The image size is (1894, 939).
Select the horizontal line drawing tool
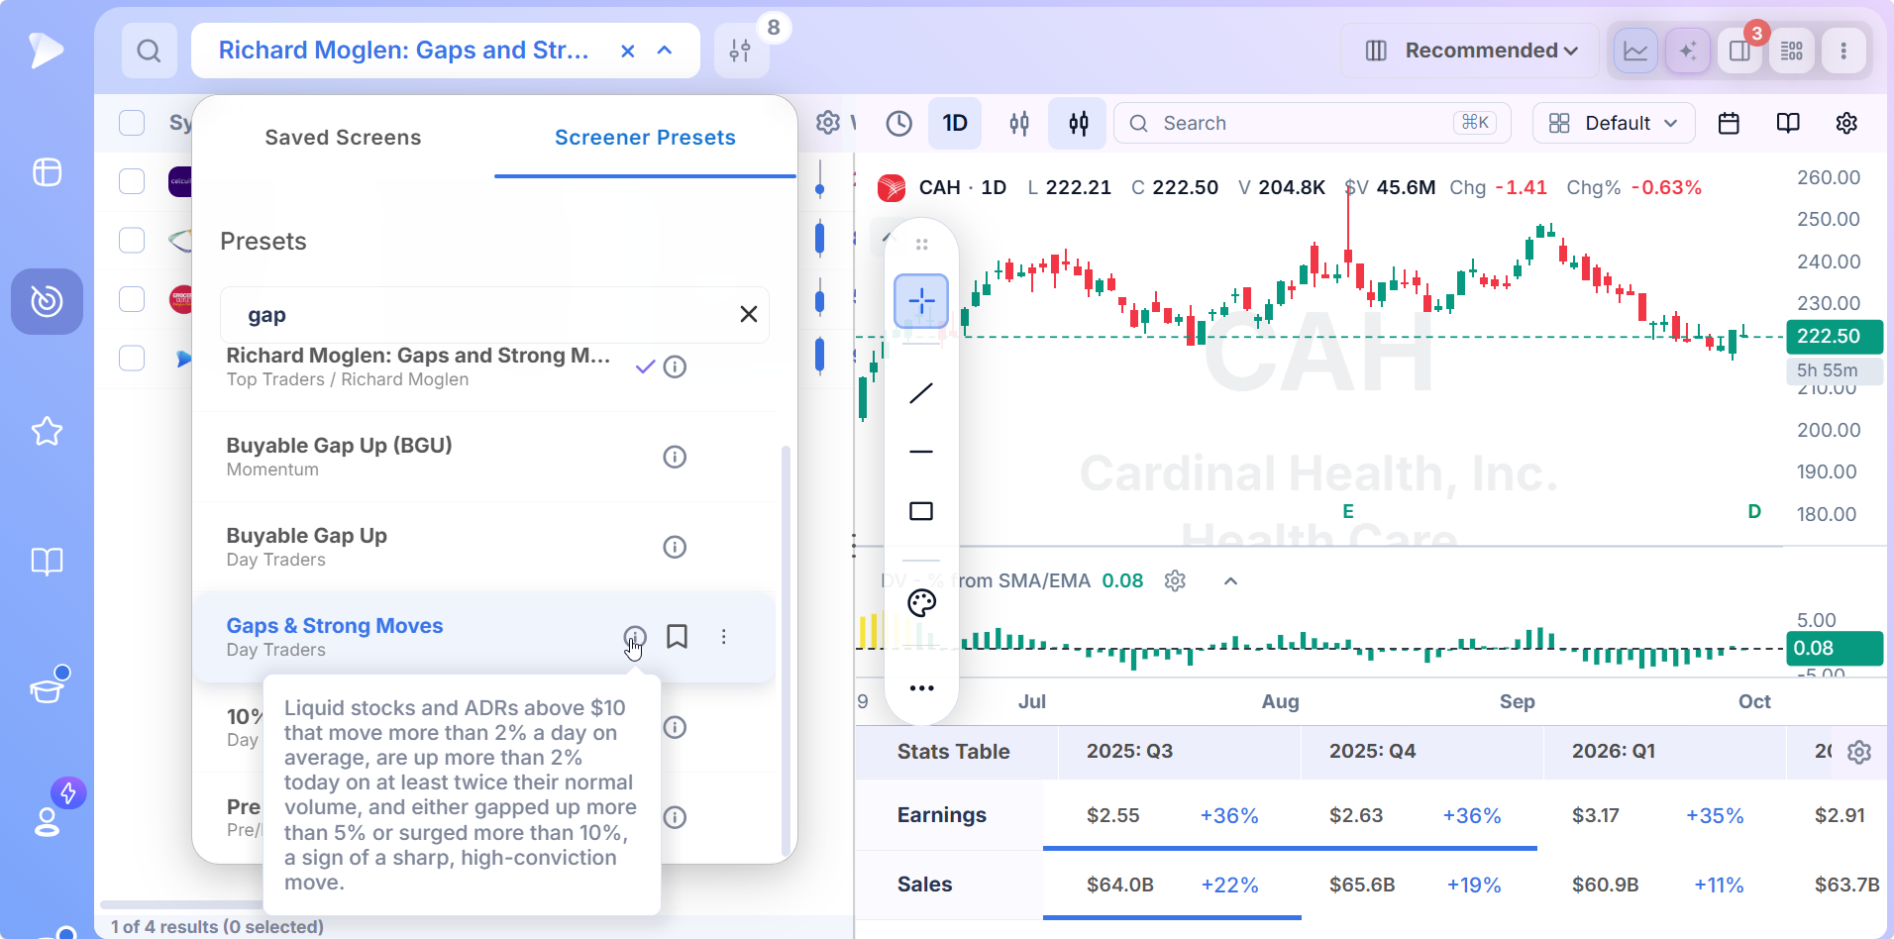(921, 452)
